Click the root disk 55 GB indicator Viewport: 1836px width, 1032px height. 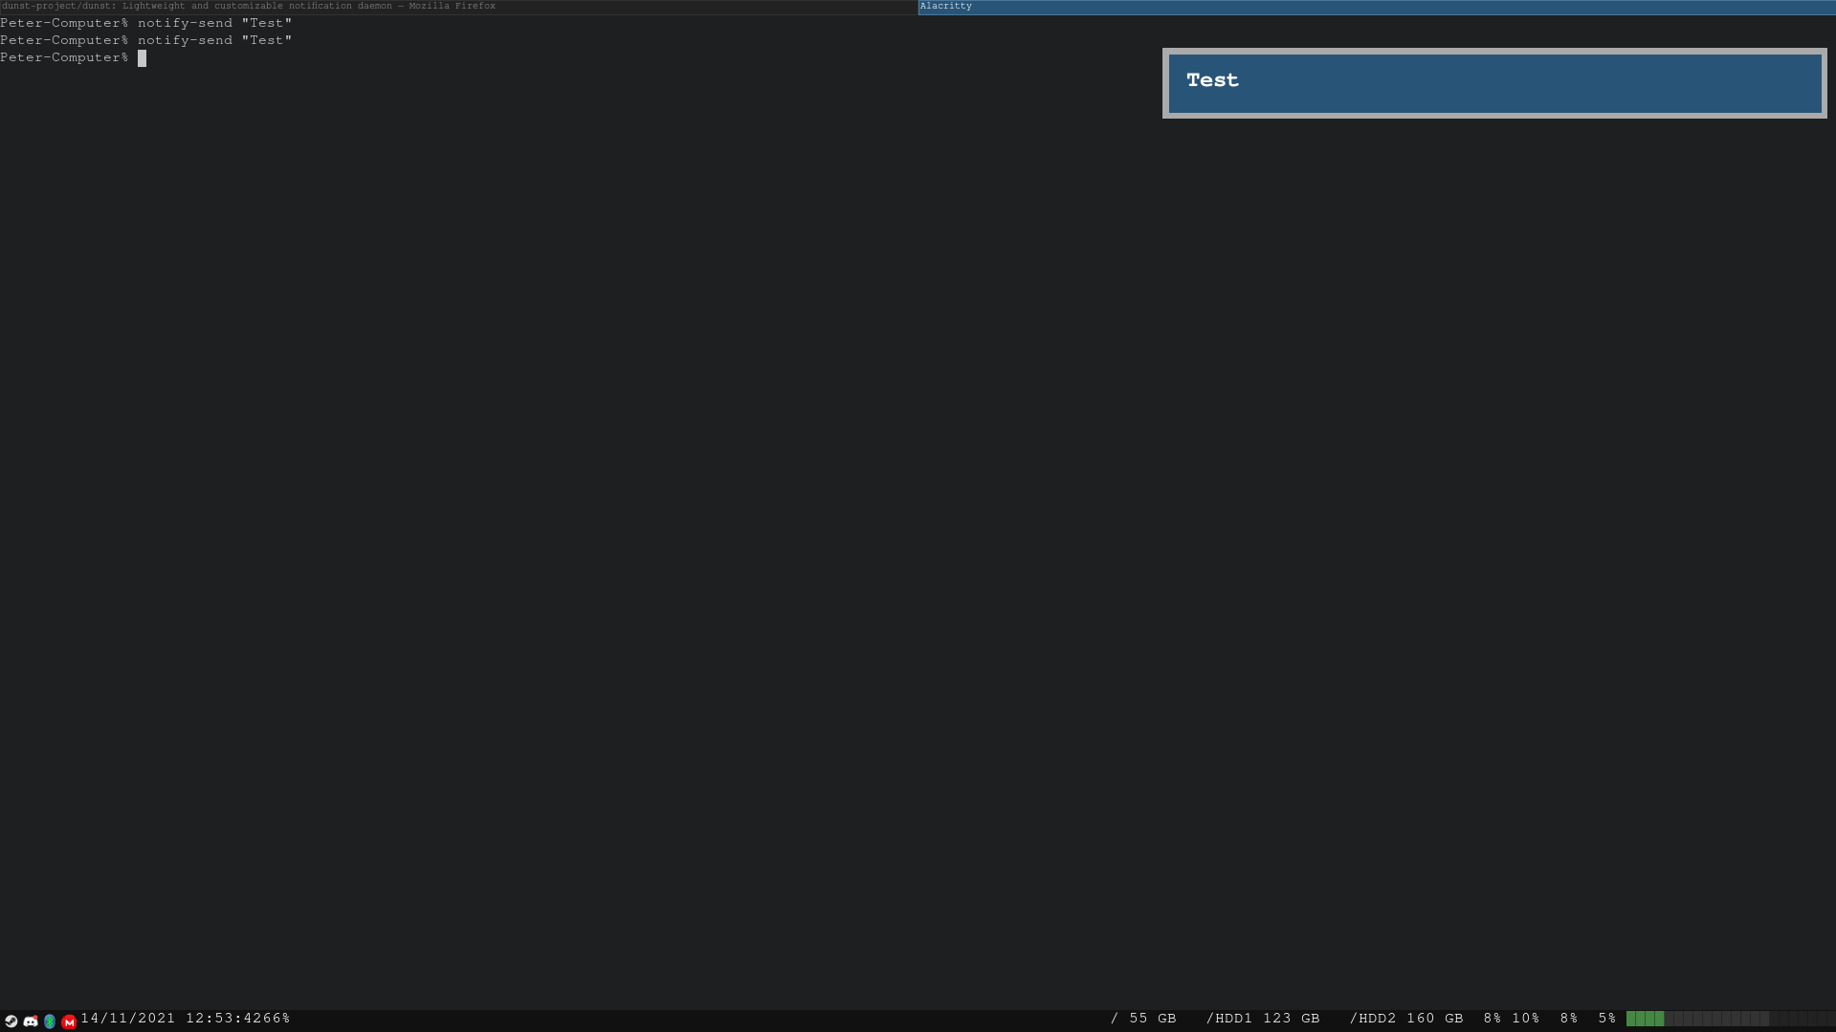(1144, 1018)
